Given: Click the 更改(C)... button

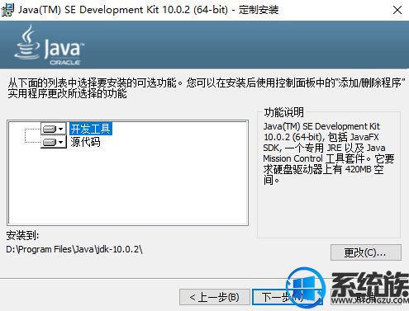Looking at the screenshot, I should pos(366,252).
